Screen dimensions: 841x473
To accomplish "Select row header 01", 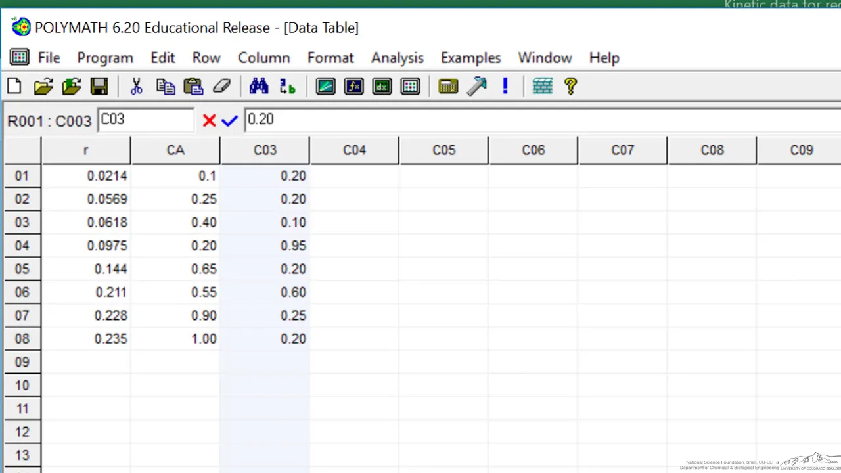I will [22, 176].
